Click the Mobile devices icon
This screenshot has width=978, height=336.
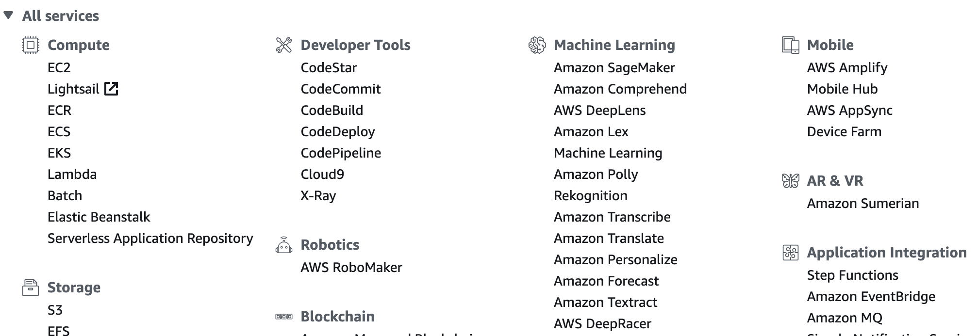(x=790, y=45)
